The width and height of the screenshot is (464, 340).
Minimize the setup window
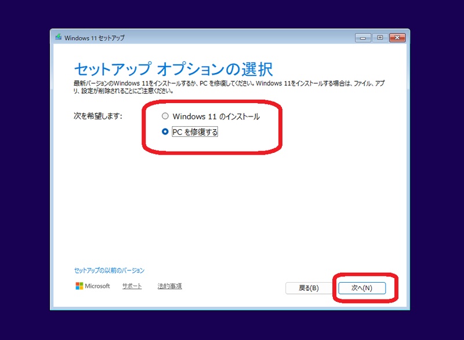tap(363, 38)
